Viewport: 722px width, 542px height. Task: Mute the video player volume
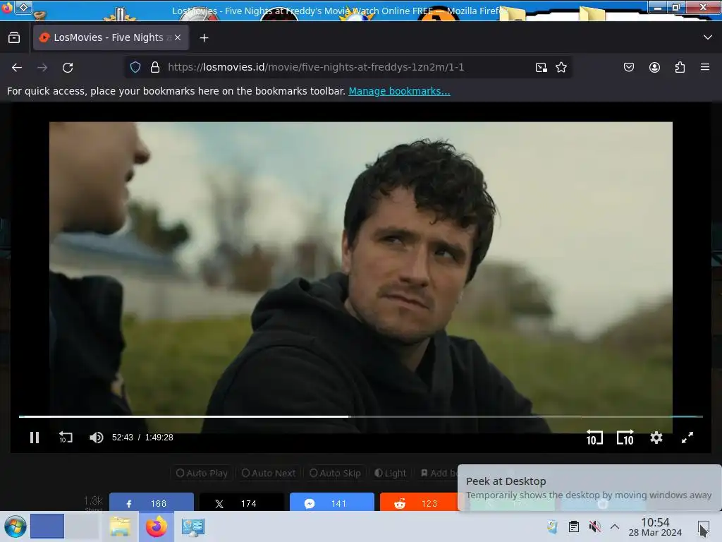[x=96, y=438]
